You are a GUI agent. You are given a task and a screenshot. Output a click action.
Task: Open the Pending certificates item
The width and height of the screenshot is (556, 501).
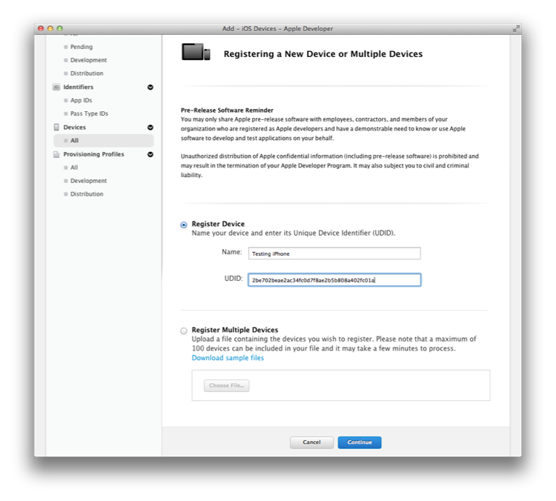pyautogui.click(x=82, y=47)
